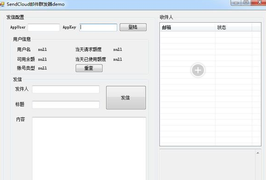Click the app icon in the title bar
This screenshot has height=180, width=266.
pos(2,4)
